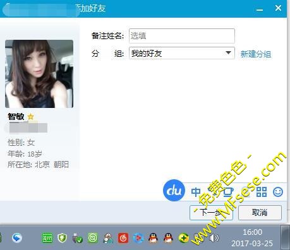290x250 pixels.
Task: Expand the 分组 dropdown arrow
Action: pos(228,53)
